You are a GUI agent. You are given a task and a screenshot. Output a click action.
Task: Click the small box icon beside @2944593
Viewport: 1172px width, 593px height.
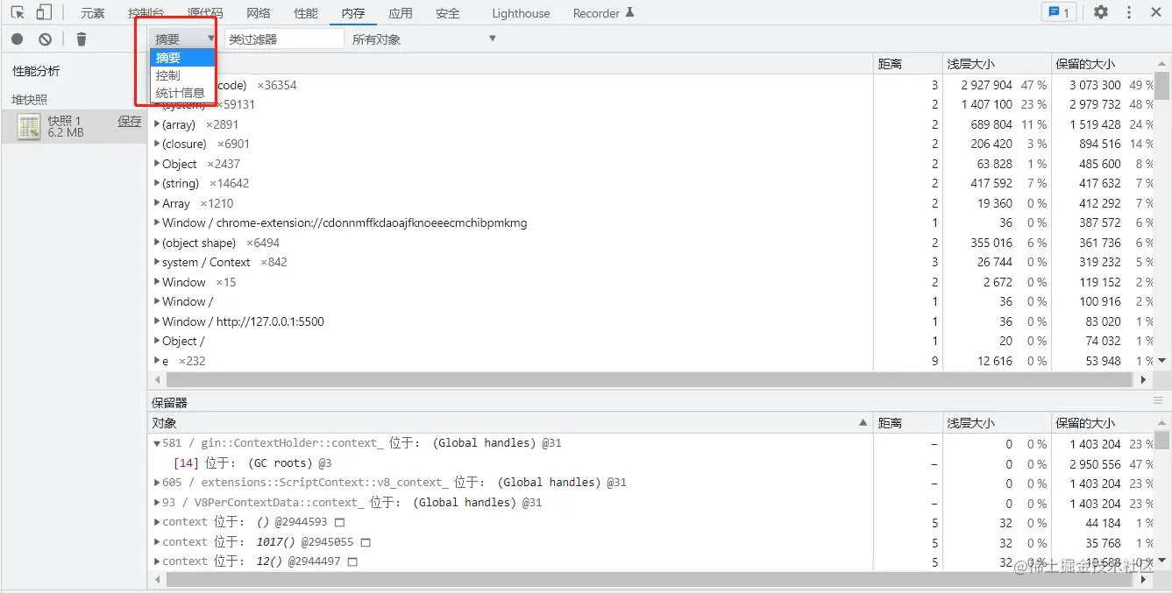[340, 522]
